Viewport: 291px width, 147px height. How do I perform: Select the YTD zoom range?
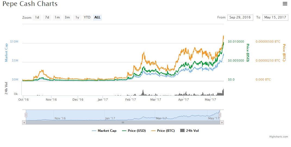(87, 17)
